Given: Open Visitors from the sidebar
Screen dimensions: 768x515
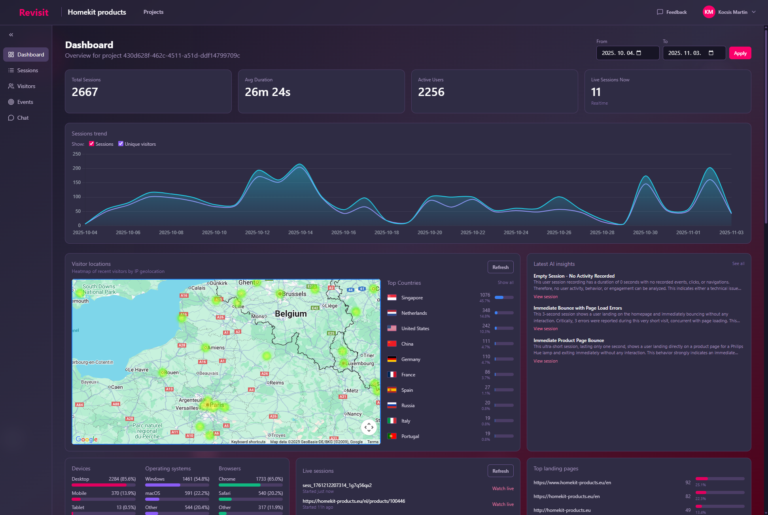Looking at the screenshot, I should [11, 86].
